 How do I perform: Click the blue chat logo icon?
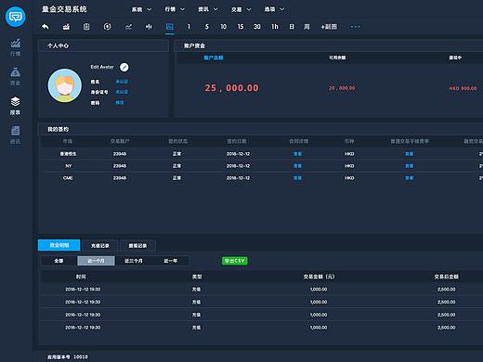coord(15,17)
